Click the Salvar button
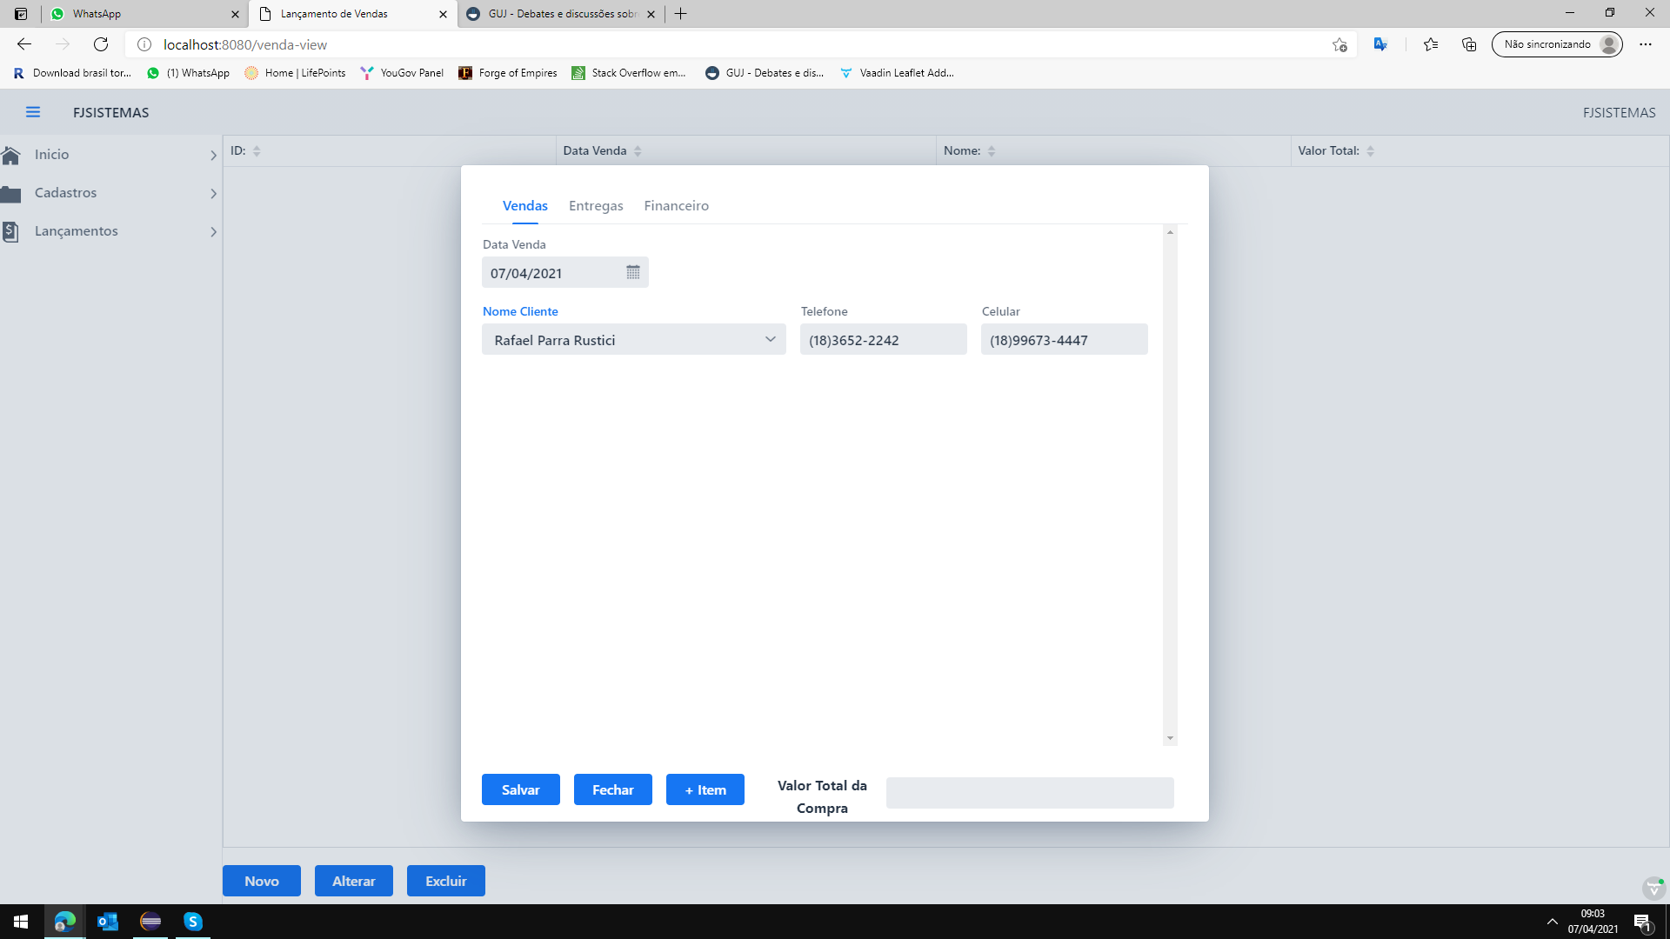Image resolution: width=1670 pixels, height=939 pixels. point(520,789)
